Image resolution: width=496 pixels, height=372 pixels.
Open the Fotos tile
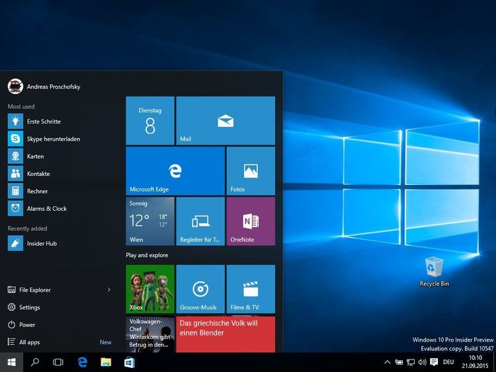click(x=251, y=171)
